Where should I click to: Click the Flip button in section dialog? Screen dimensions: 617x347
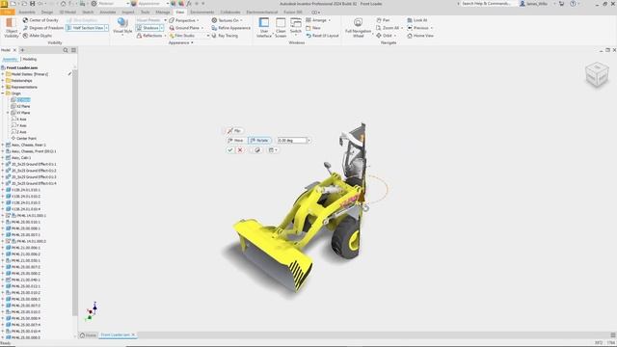[x=234, y=131]
